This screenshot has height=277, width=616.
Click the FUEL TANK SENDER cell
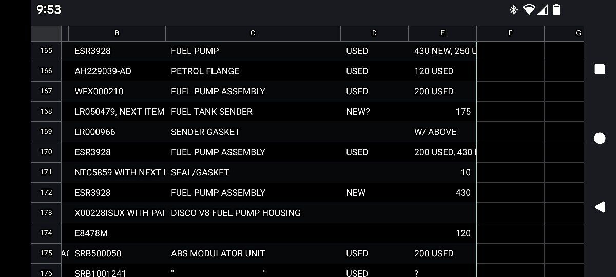coord(253,112)
